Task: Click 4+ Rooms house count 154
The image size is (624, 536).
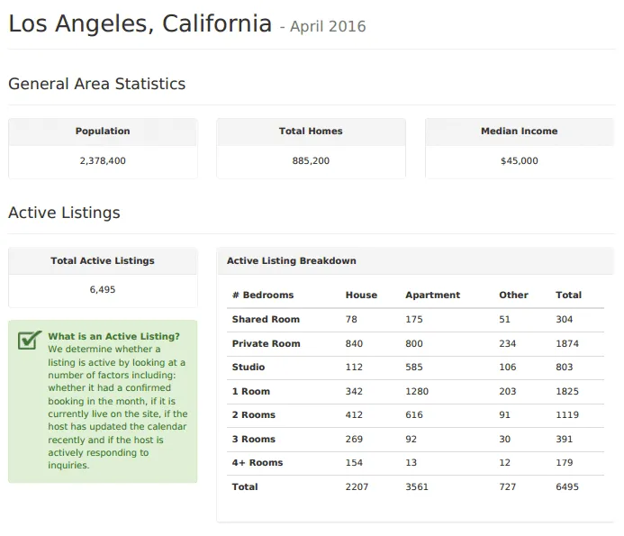Action: point(354,463)
